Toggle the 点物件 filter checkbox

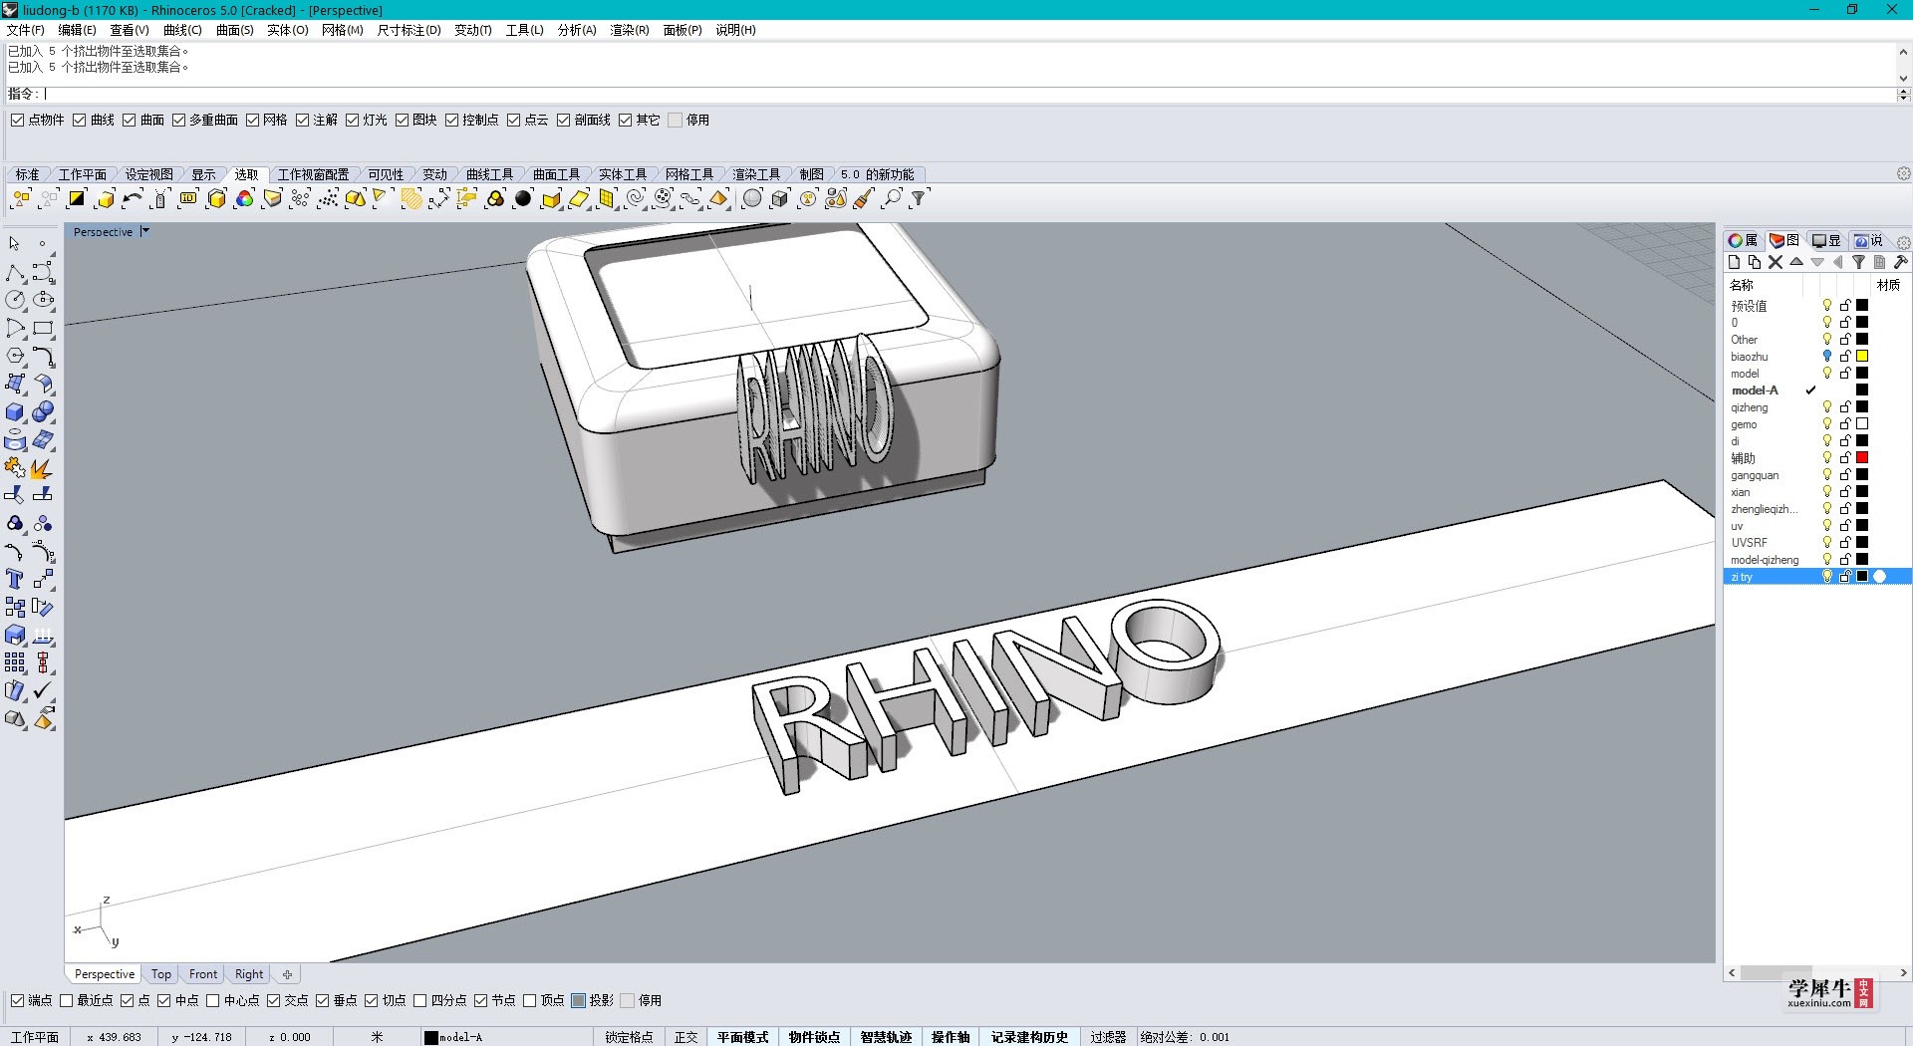pos(17,120)
